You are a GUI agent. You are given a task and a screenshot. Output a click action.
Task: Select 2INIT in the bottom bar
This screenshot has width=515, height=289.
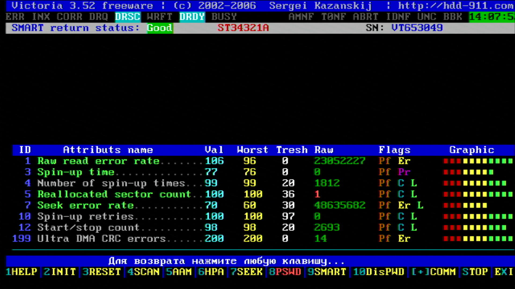[x=60, y=272]
